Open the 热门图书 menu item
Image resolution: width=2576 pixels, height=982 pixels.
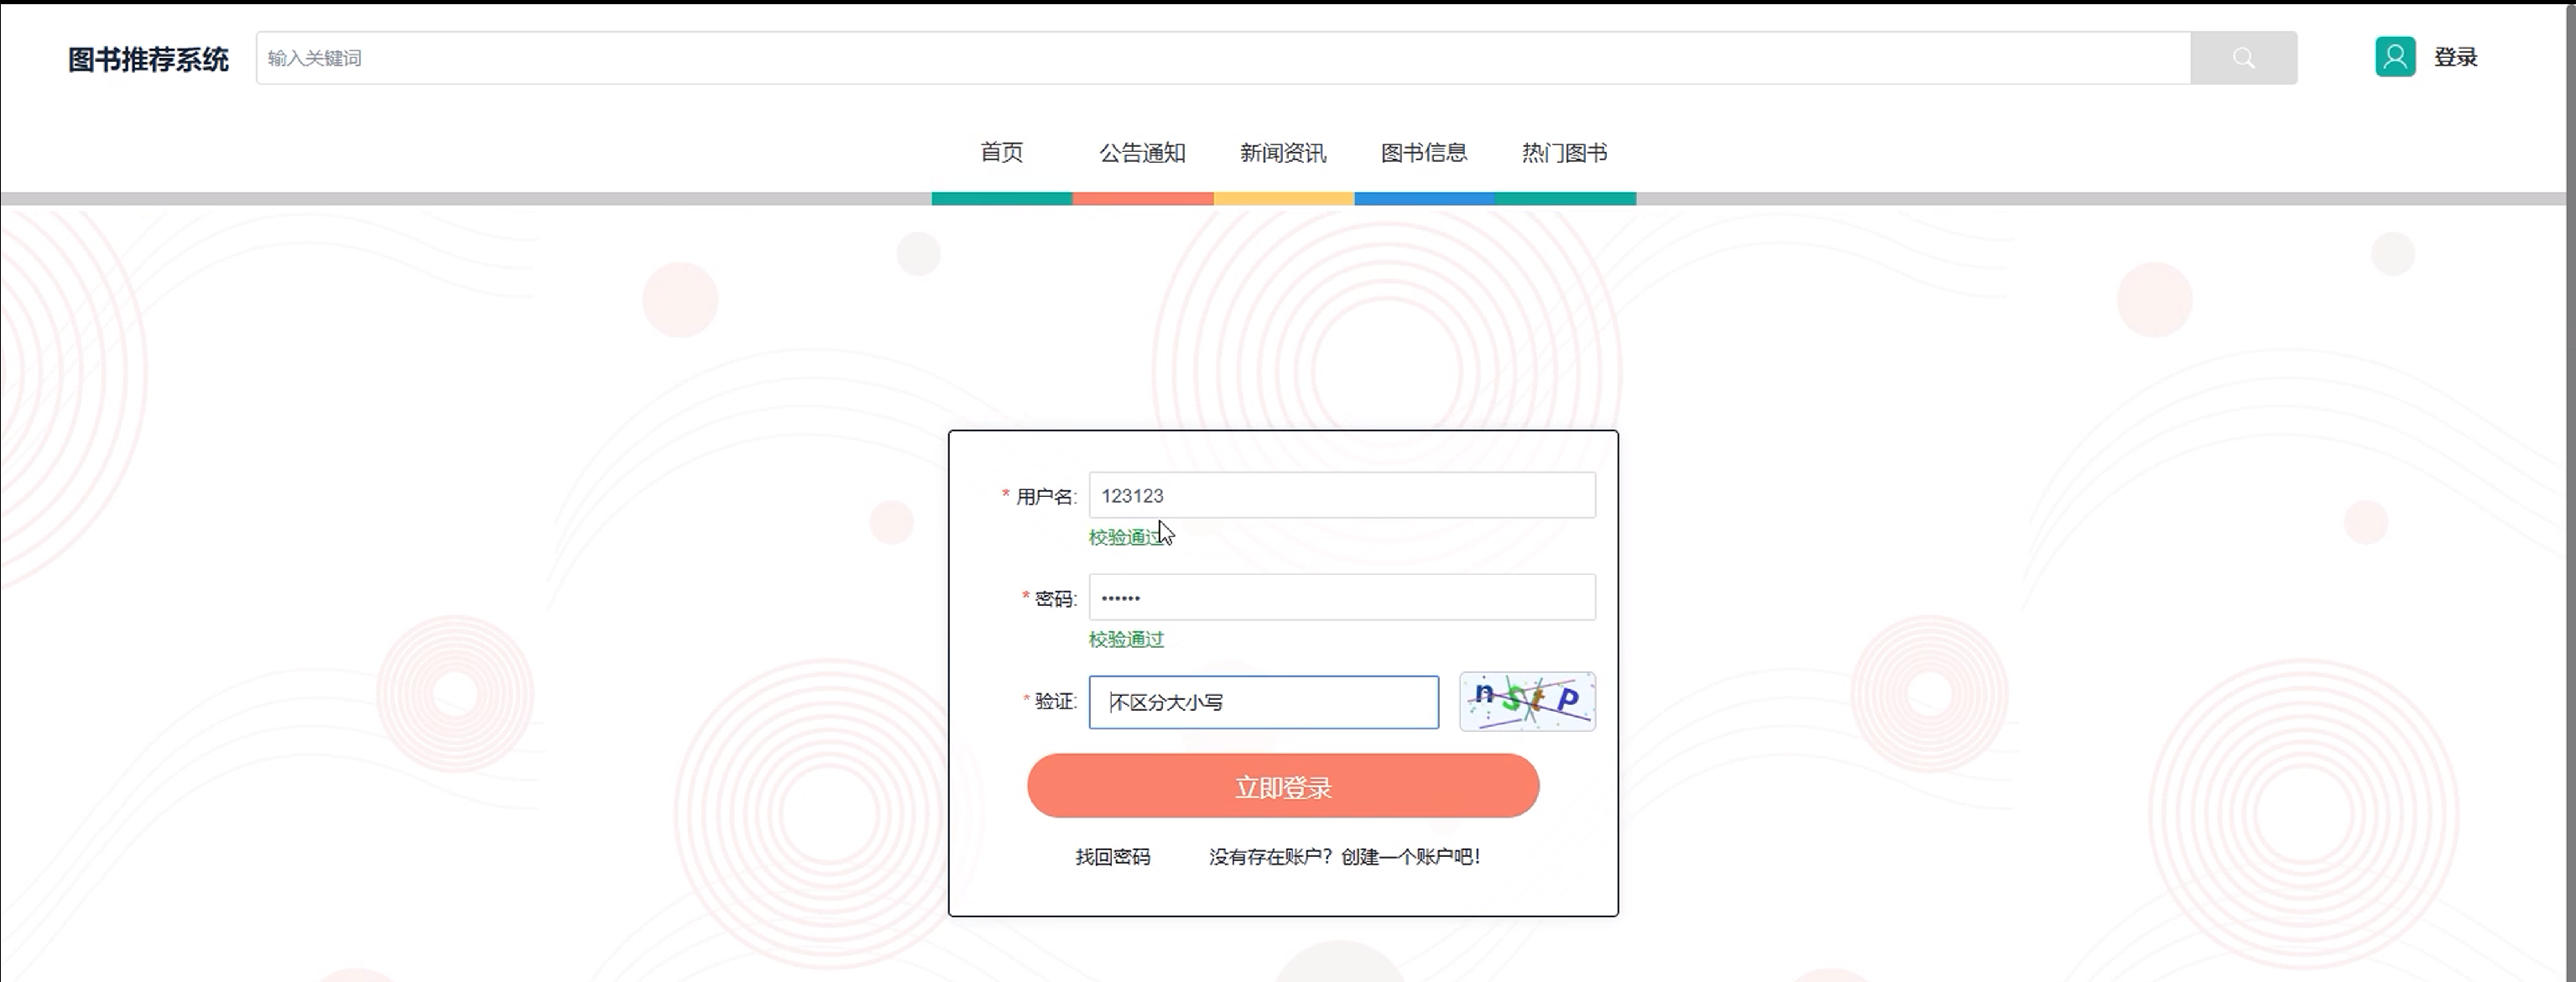pyautogui.click(x=1564, y=153)
